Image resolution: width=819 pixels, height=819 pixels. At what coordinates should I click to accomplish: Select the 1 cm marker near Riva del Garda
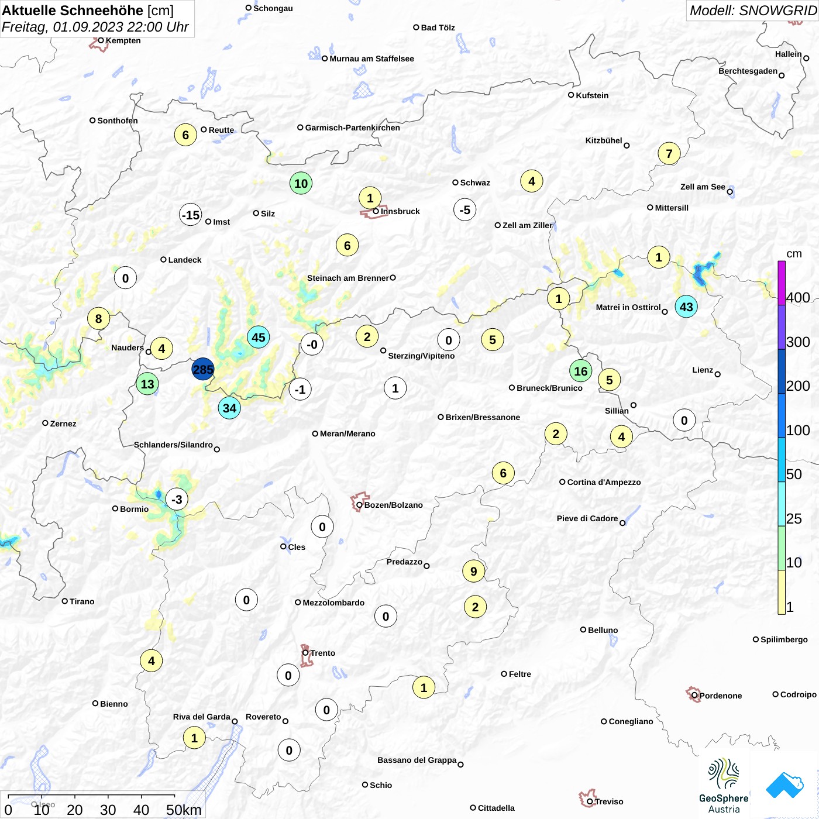[194, 738]
